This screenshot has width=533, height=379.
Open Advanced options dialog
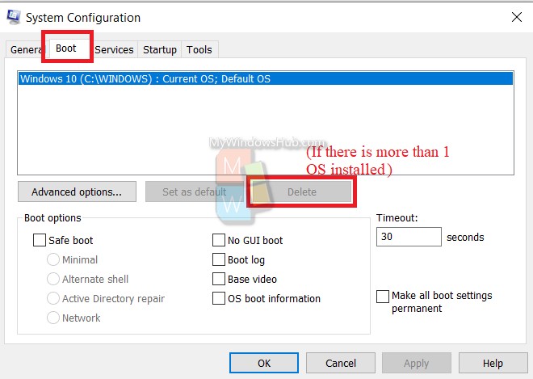77,192
